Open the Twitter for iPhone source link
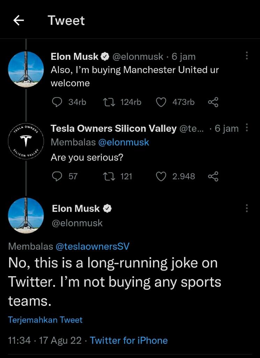The image size is (260, 358). [x=129, y=341]
